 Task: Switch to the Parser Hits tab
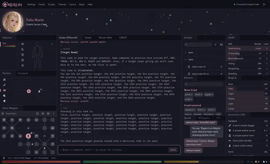[x=105, y=37]
